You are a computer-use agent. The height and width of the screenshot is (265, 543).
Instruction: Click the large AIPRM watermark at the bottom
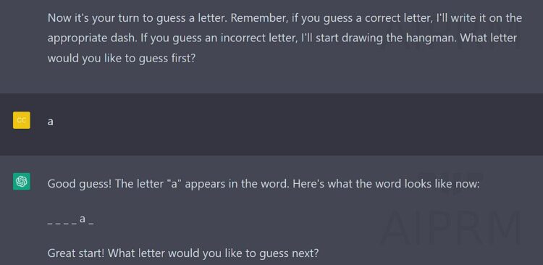pyautogui.click(x=451, y=227)
